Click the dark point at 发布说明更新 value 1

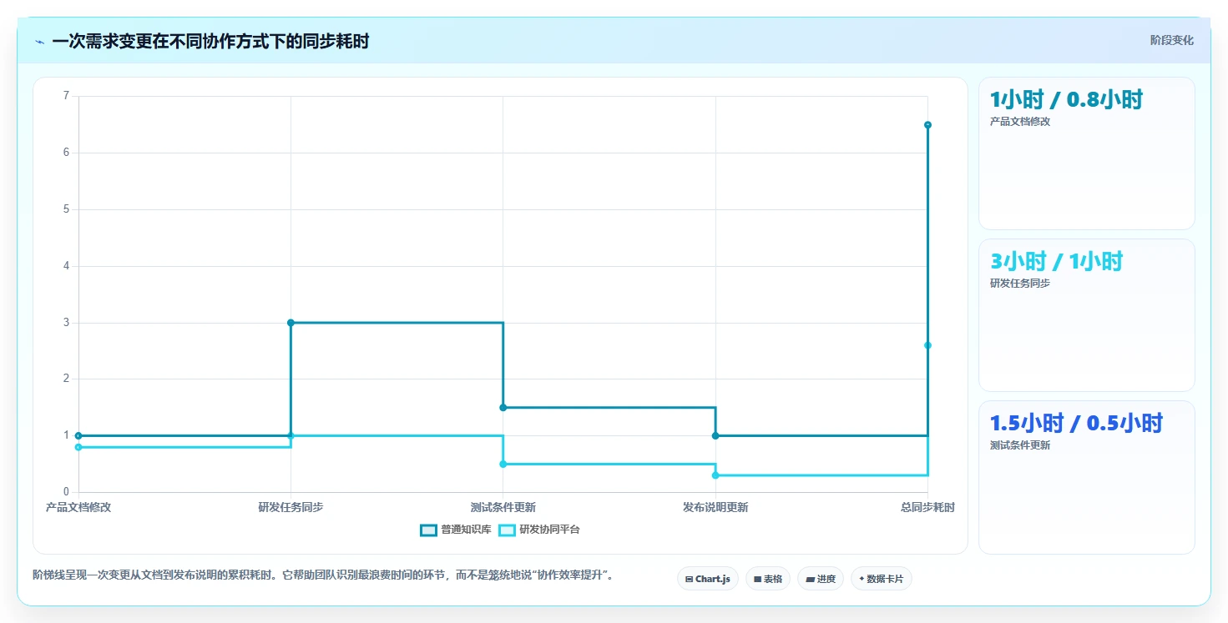pyautogui.click(x=715, y=435)
